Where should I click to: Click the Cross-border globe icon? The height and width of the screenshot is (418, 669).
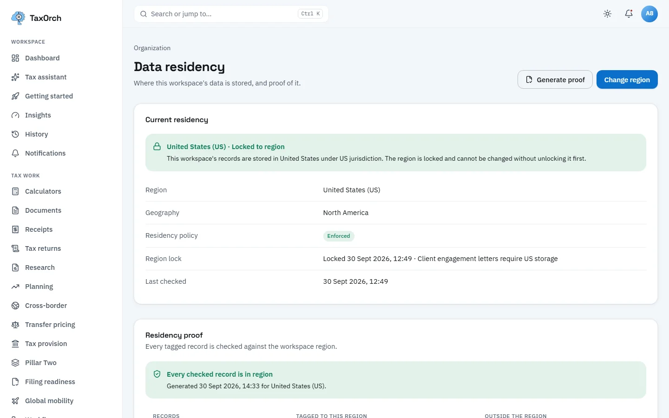coord(15,306)
